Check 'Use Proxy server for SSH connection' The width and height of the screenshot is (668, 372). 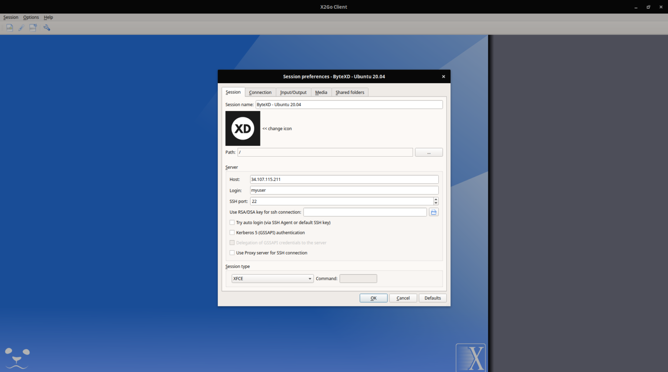click(x=232, y=252)
